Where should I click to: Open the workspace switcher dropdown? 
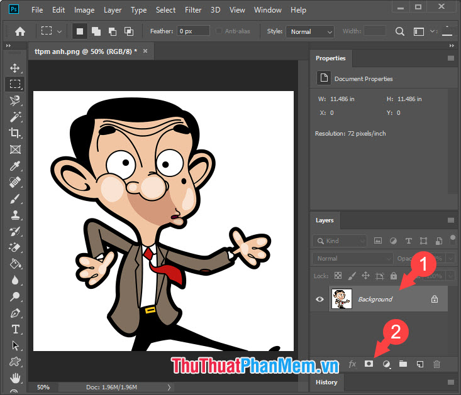[x=432, y=31]
